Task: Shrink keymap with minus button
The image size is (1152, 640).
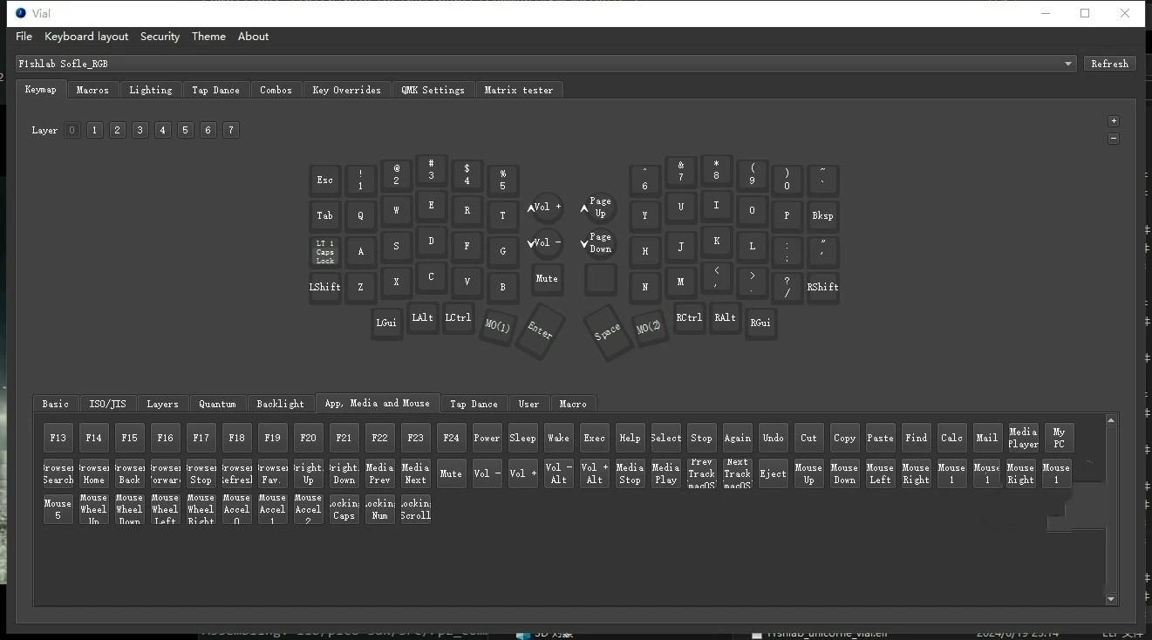Action: (1113, 139)
